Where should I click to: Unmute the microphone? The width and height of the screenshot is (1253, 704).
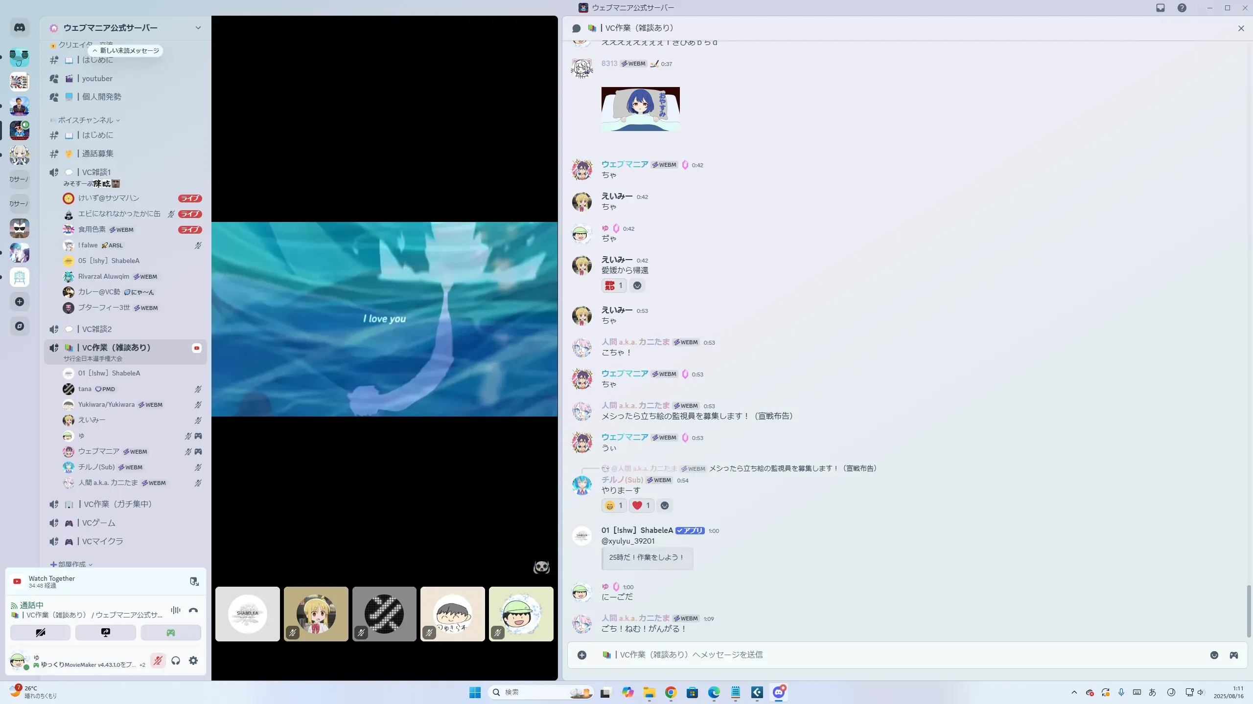tap(158, 661)
